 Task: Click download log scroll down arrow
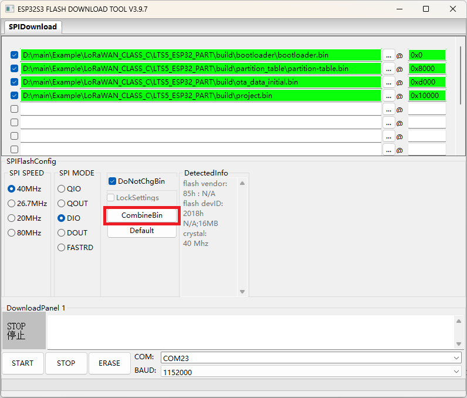pyautogui.click(x=459, y=344)
